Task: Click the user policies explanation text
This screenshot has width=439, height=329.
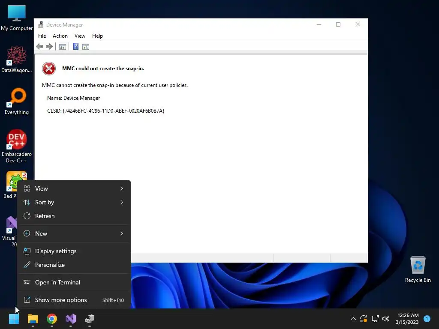Action: (x=115, y=85)
